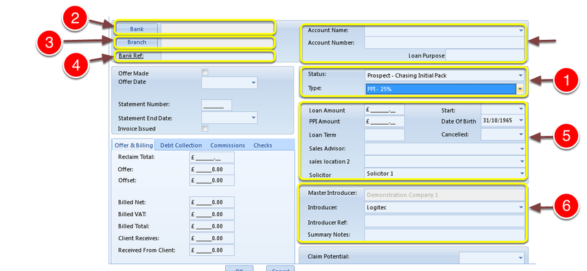Click the Bank Ref input field
Screen dimensions: 587x271
(x=217, y=56)
